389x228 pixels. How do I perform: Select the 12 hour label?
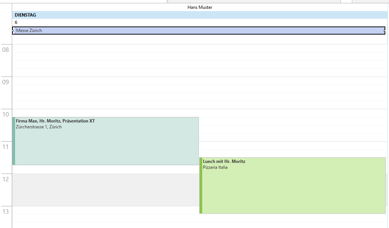(x=6, y=179)
